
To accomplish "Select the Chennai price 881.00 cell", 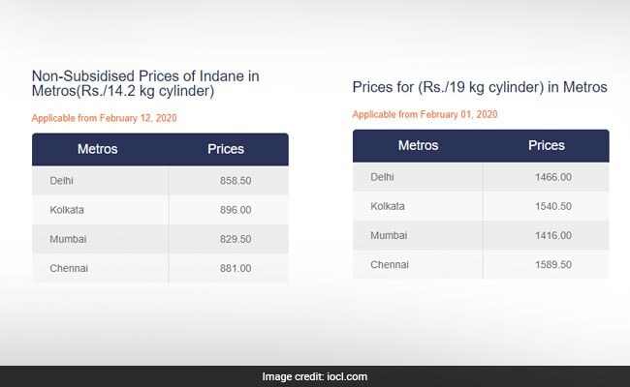I will tap(236, 268).
